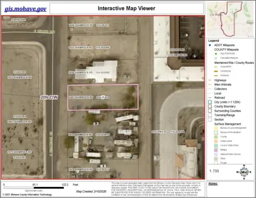256x198 pixels.
Task: Click the Collectors legend entry
Action: 220,89
